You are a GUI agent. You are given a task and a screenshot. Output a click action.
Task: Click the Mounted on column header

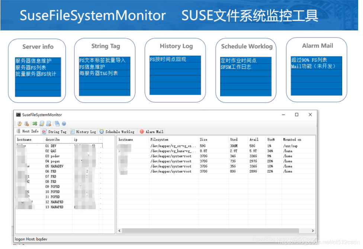pyautogui.click(x=298, y=139)
